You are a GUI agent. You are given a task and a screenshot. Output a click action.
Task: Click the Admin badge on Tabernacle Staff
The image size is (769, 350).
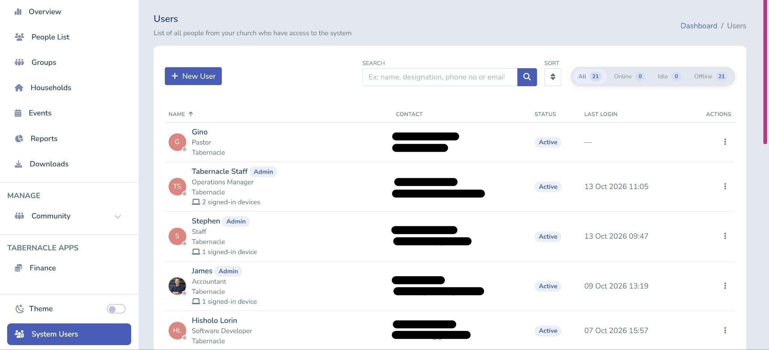point(263,172)
